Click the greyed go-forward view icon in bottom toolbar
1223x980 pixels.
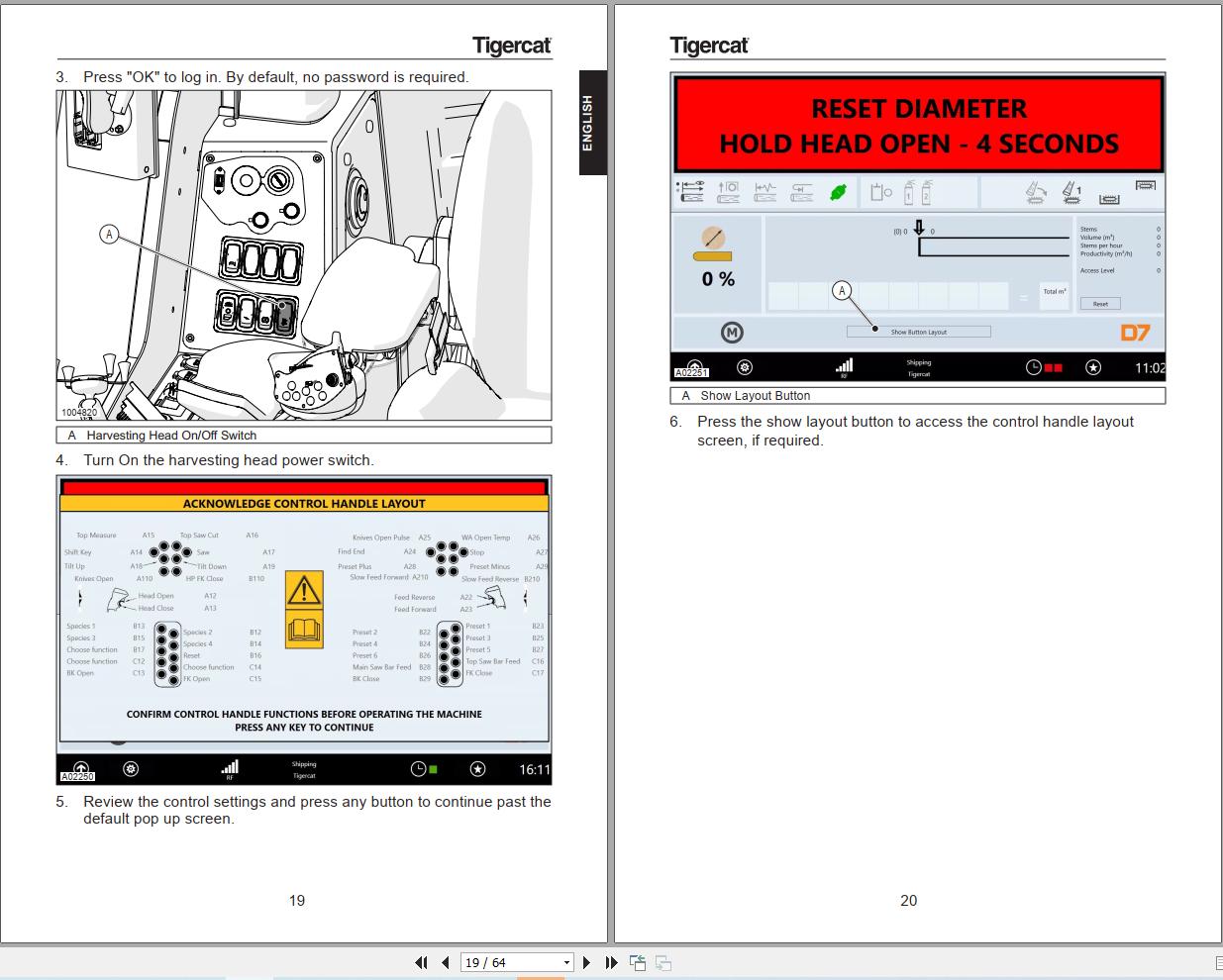click(663, 962)
